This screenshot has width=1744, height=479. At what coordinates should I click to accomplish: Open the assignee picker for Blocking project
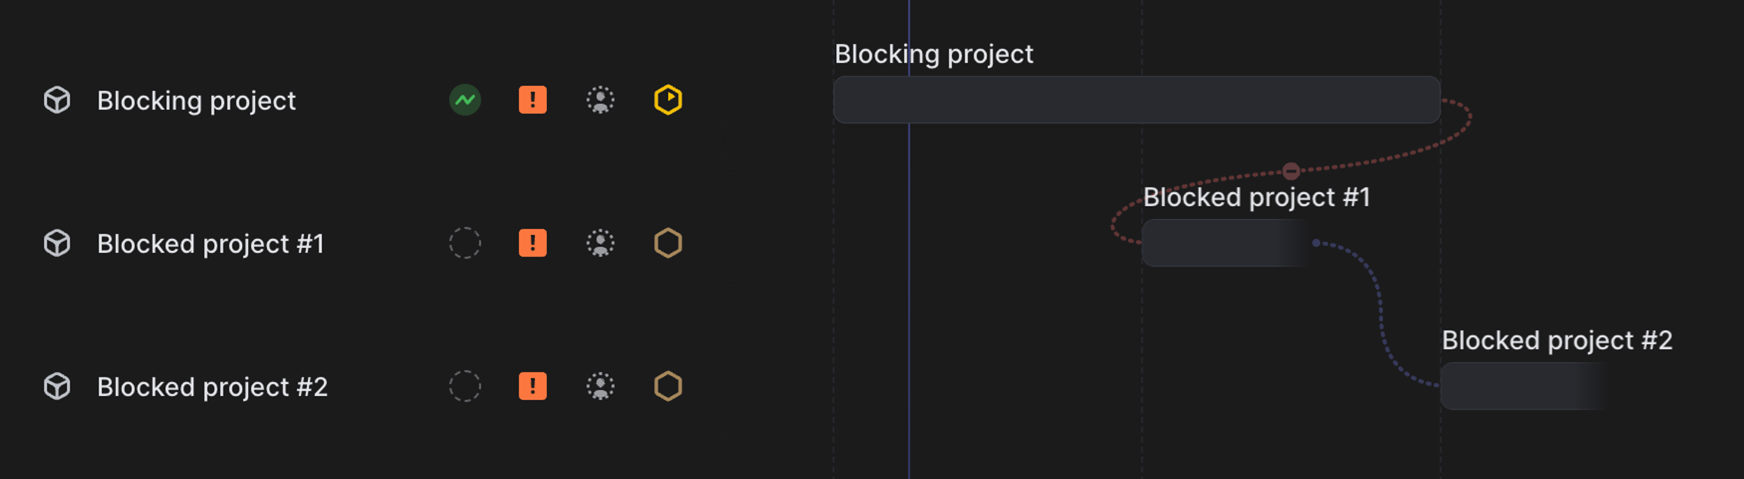tap(600, 99)
